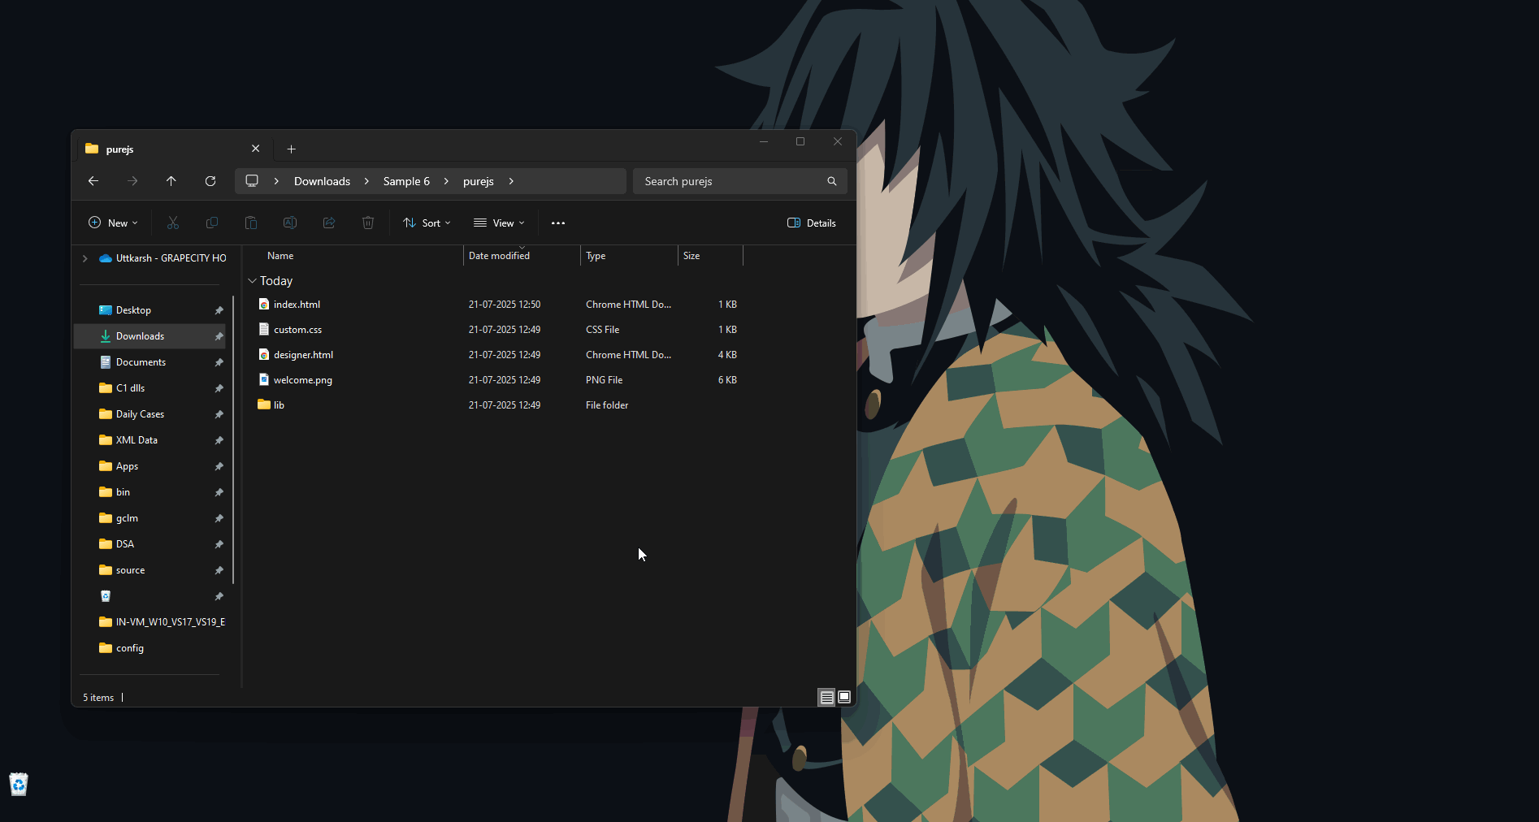
Task: Open source folder in sidebar
Action: click(150, 570)
